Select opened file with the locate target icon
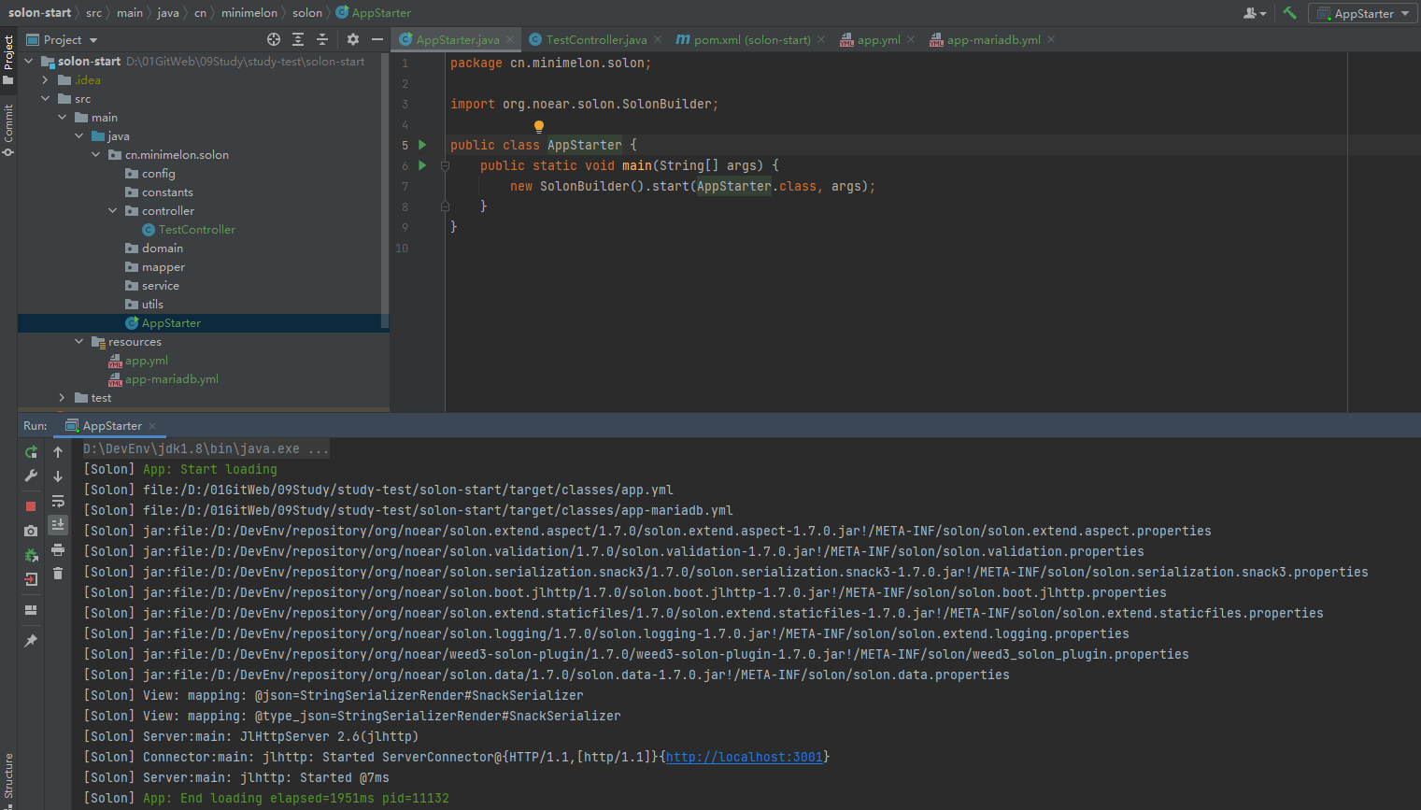This screenshot has width=1421, height=810. [274, 39]
